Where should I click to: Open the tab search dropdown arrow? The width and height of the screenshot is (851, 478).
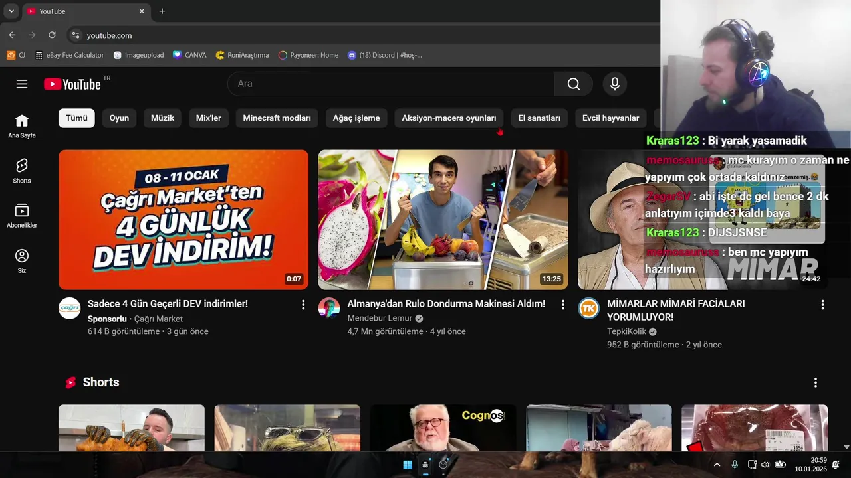[x=11, y=11]
